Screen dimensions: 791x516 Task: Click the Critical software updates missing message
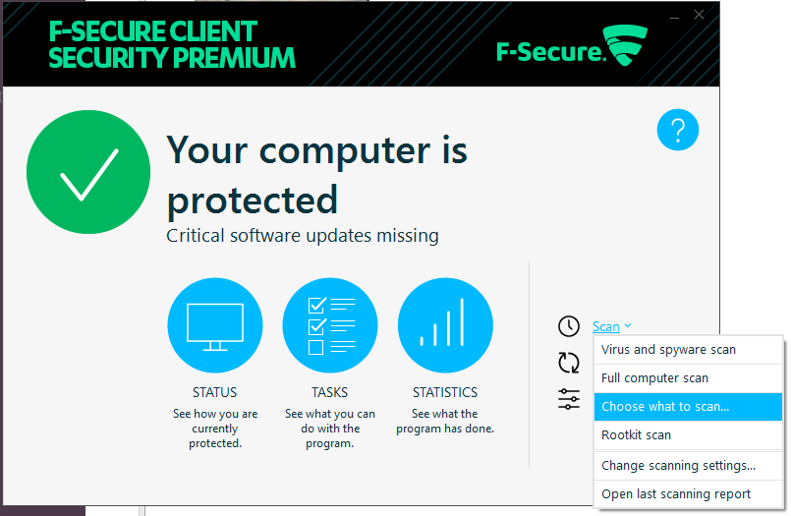click(x=303, y=236)
